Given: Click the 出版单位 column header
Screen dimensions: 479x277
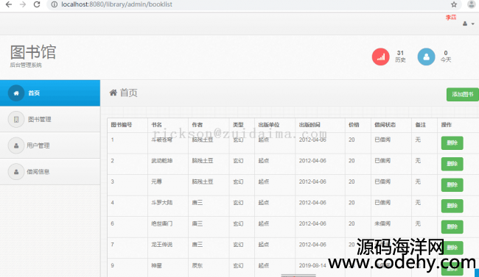Looking at the screenshot, I should point(269,125).
